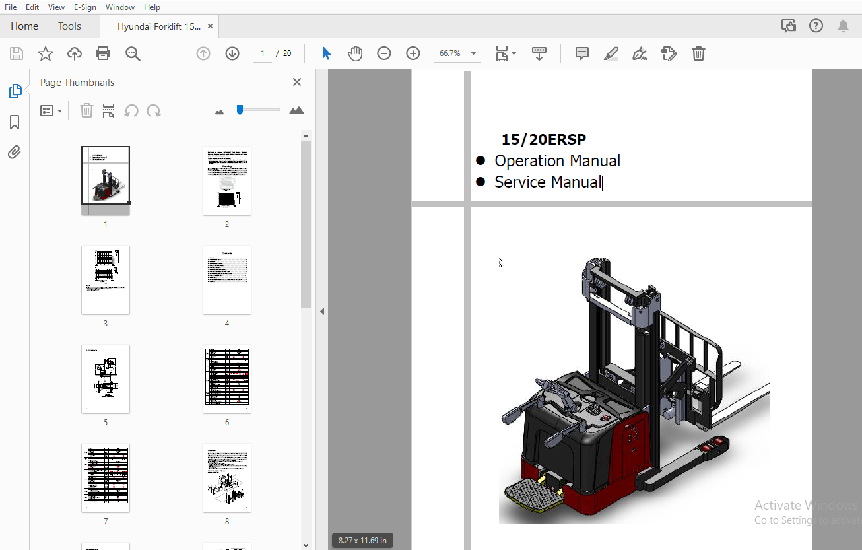Zoom out with minus button

[384, 53]
